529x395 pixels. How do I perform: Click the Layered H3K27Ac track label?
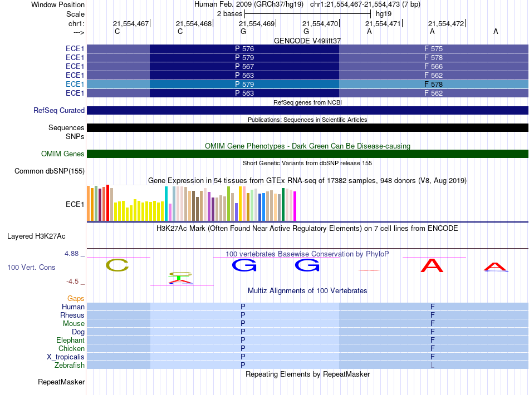click(36, 236)
